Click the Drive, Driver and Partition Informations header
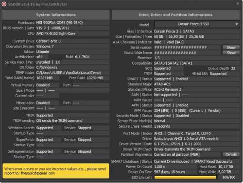This screenshot has height=183, width=243. pos(175,15)
